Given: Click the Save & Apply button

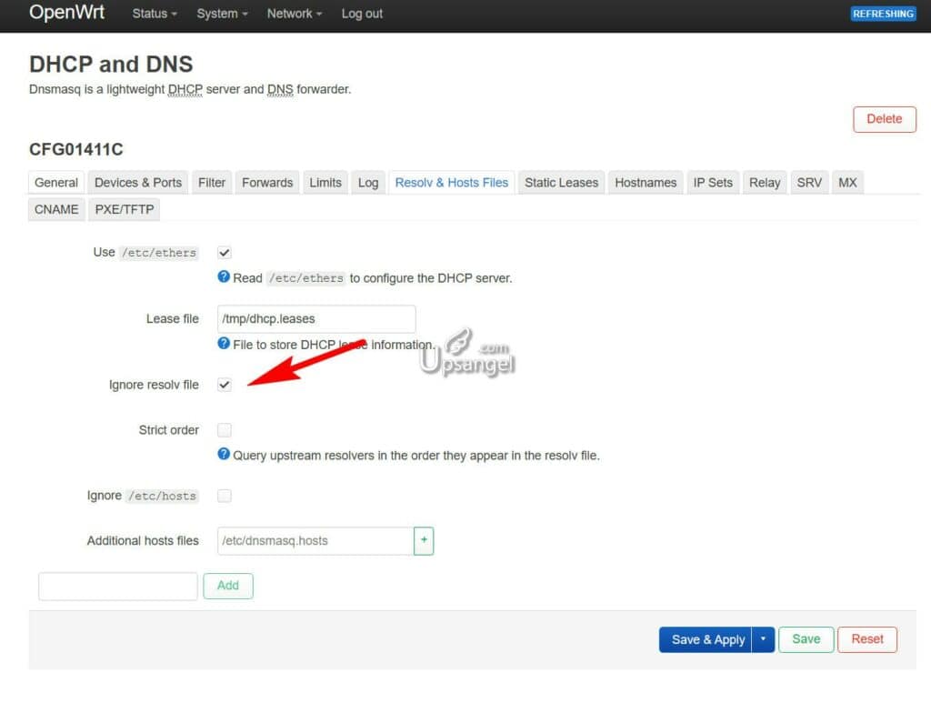Looking at the screenshot, I should point(707,639).
